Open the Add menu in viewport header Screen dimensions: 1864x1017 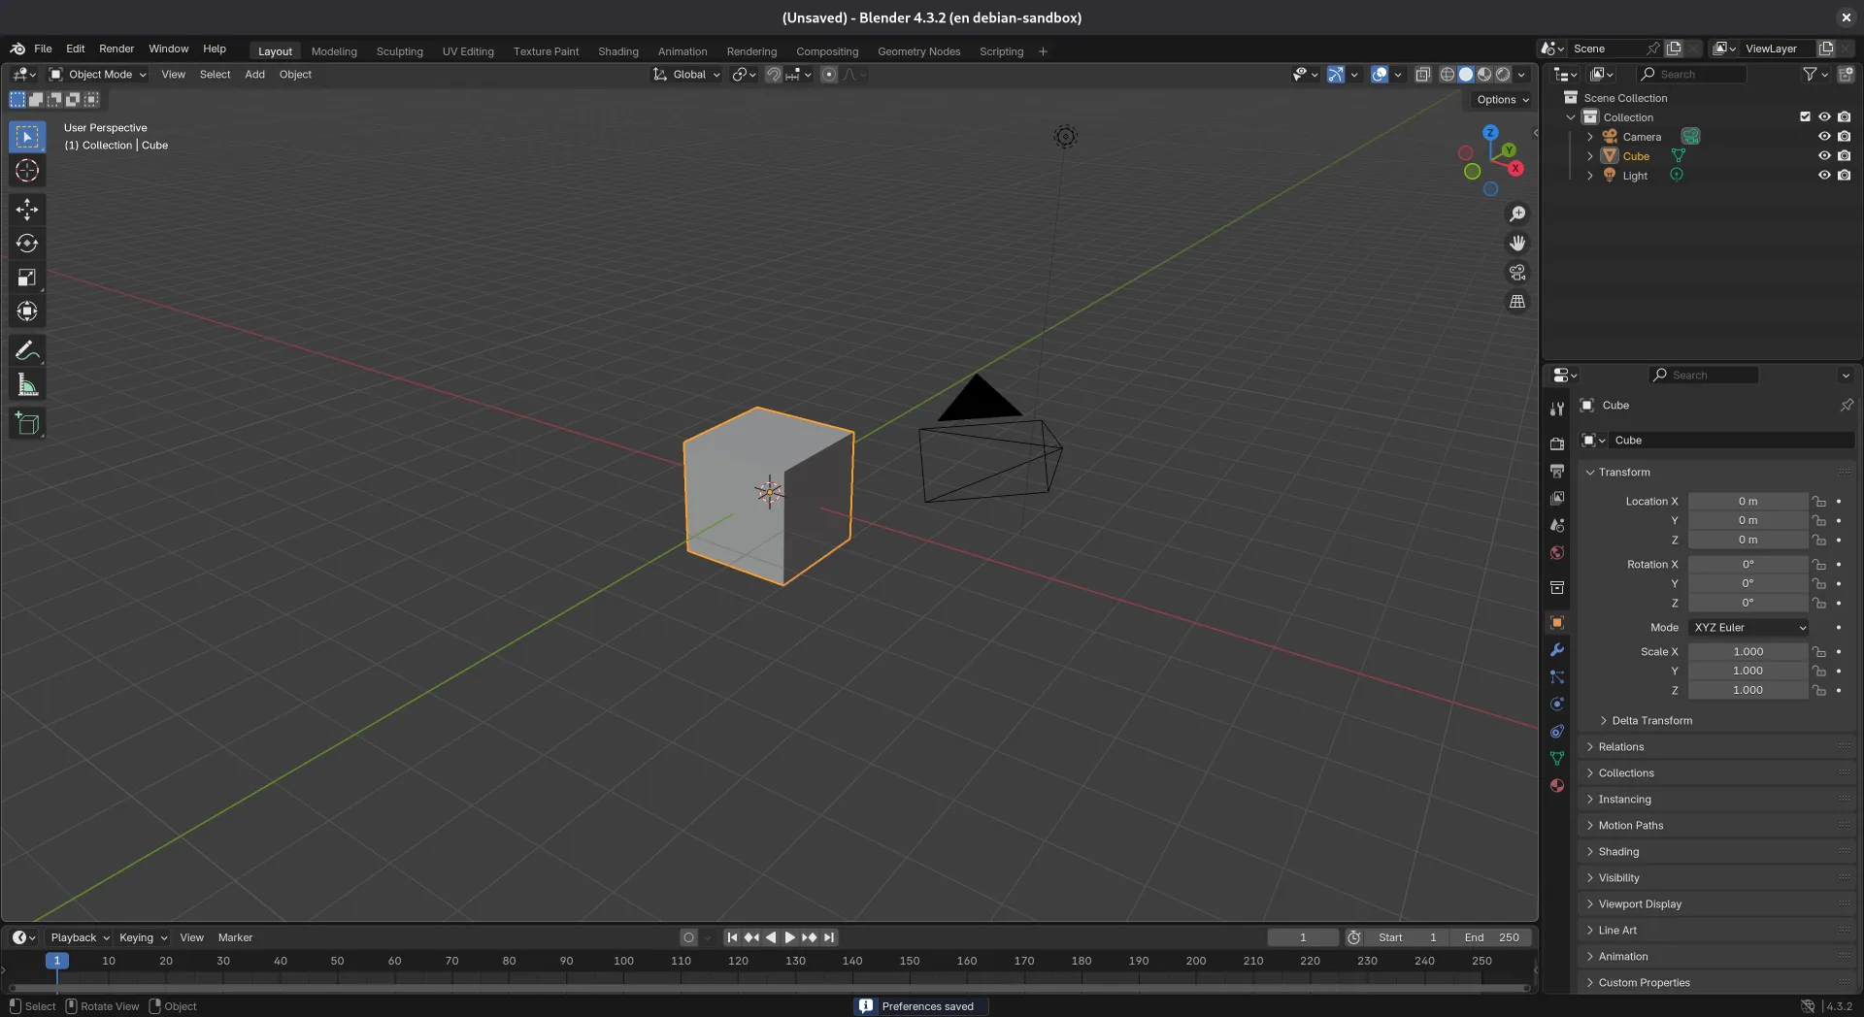(254, 75)
